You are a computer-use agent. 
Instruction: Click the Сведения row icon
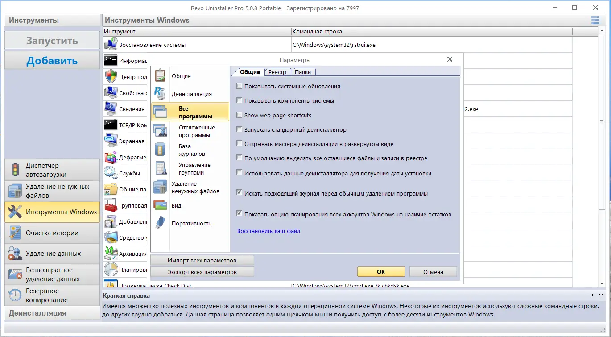(x=111, y=109)
